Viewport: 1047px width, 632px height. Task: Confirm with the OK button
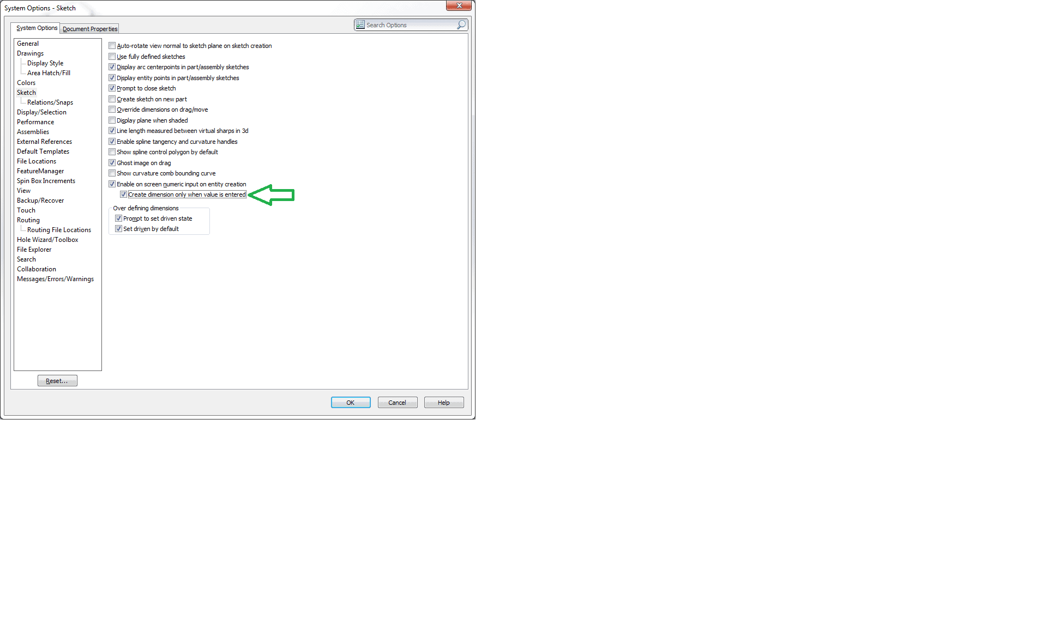tap(351, 403)
